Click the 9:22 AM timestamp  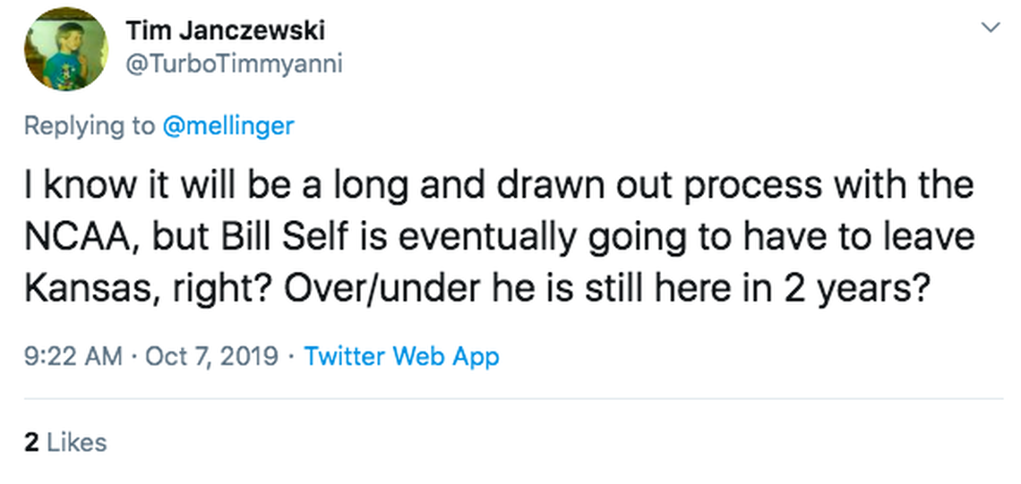pos(73,356)
